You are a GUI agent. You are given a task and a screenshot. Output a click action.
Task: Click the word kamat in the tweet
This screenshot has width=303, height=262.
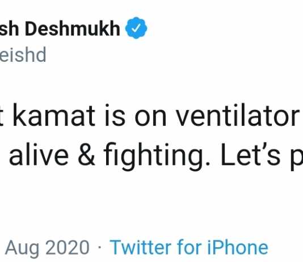coord(54,115)
